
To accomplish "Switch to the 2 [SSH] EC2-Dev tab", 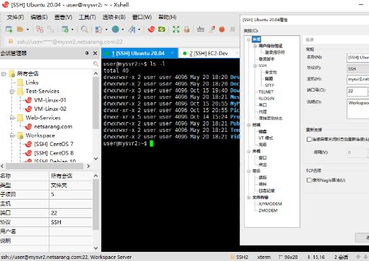I will [209, 54].
